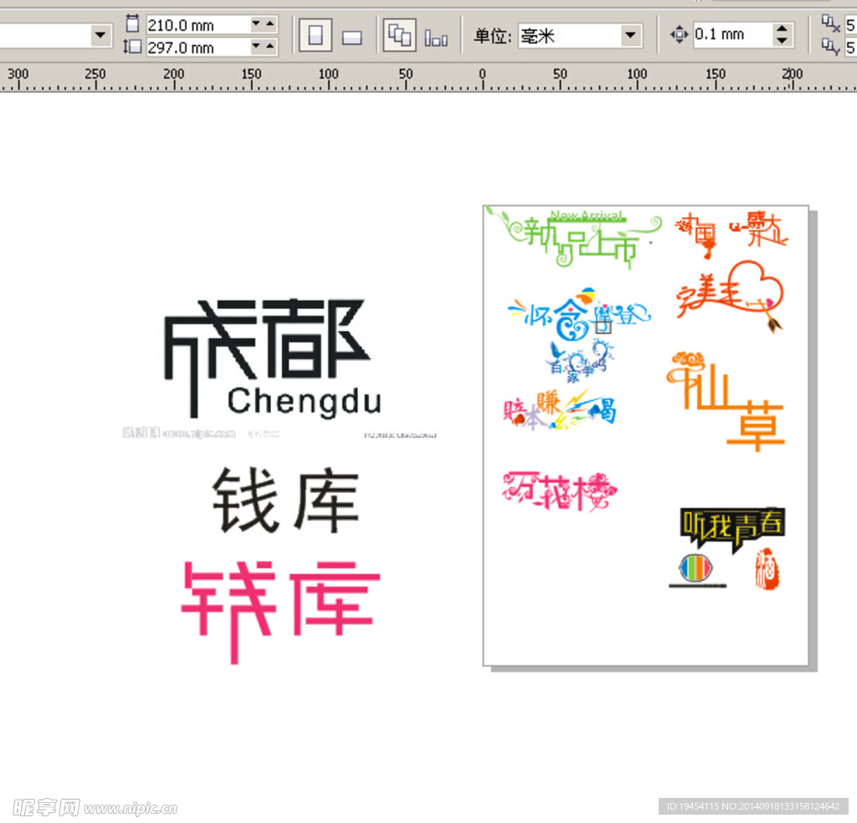
Task: Increase nudge offset value with spinner
Action: [x=782, y=29]
